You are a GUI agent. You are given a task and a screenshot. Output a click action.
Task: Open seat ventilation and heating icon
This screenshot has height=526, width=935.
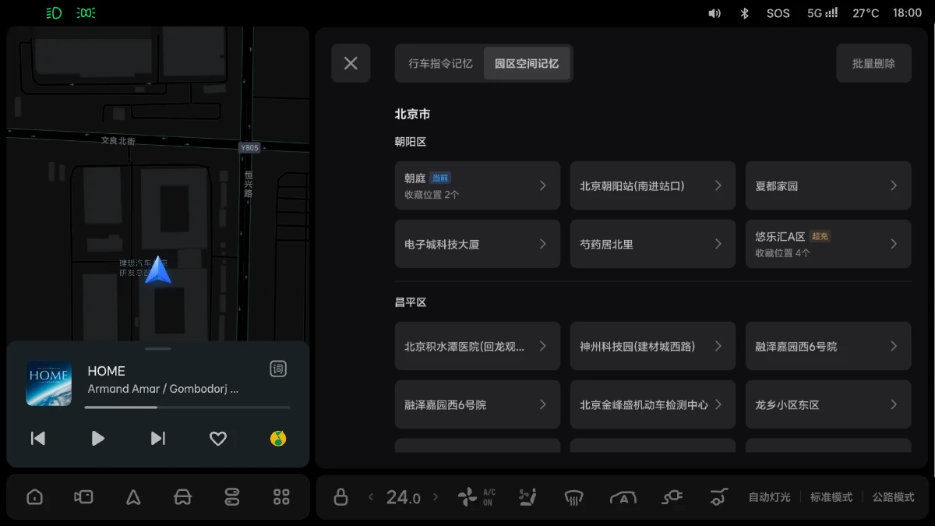527,497
